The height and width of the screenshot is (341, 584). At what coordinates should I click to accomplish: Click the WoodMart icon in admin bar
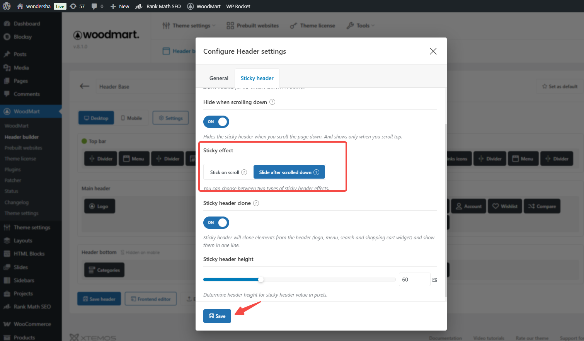click(x=191, y=6)
